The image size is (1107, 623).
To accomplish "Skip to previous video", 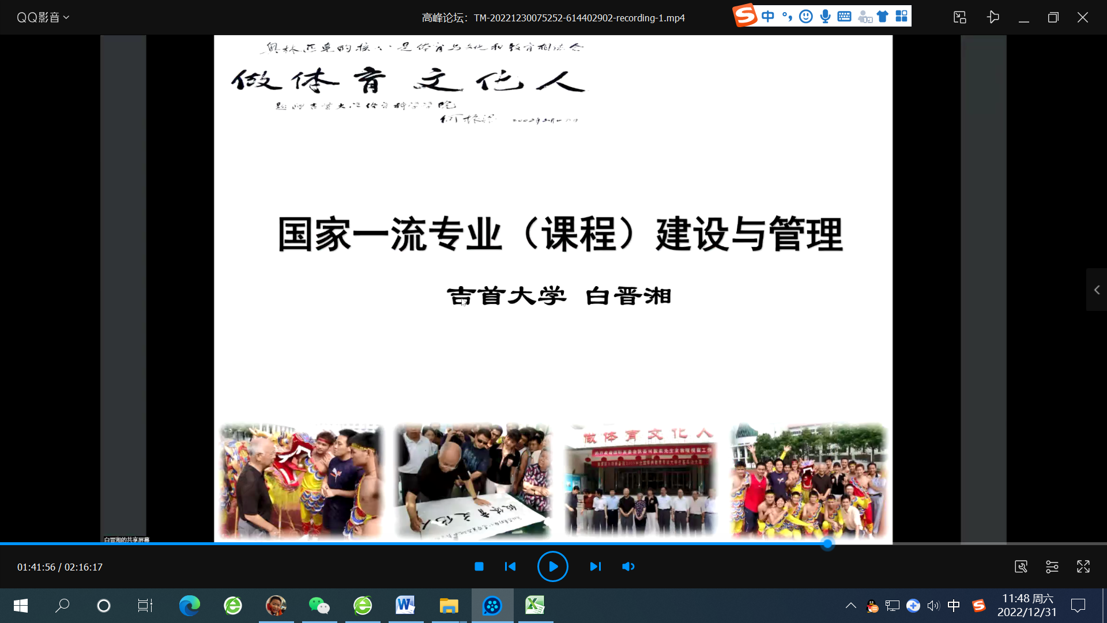I will (510, 566).
